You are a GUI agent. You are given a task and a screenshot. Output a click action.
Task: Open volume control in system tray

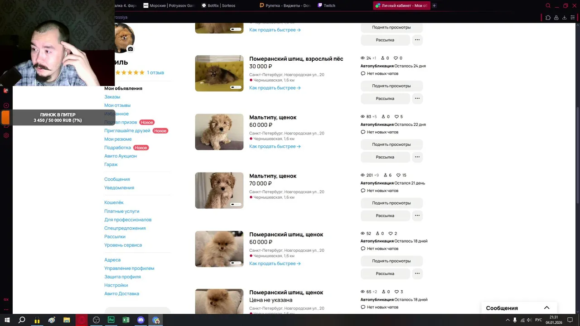point(530,320)
